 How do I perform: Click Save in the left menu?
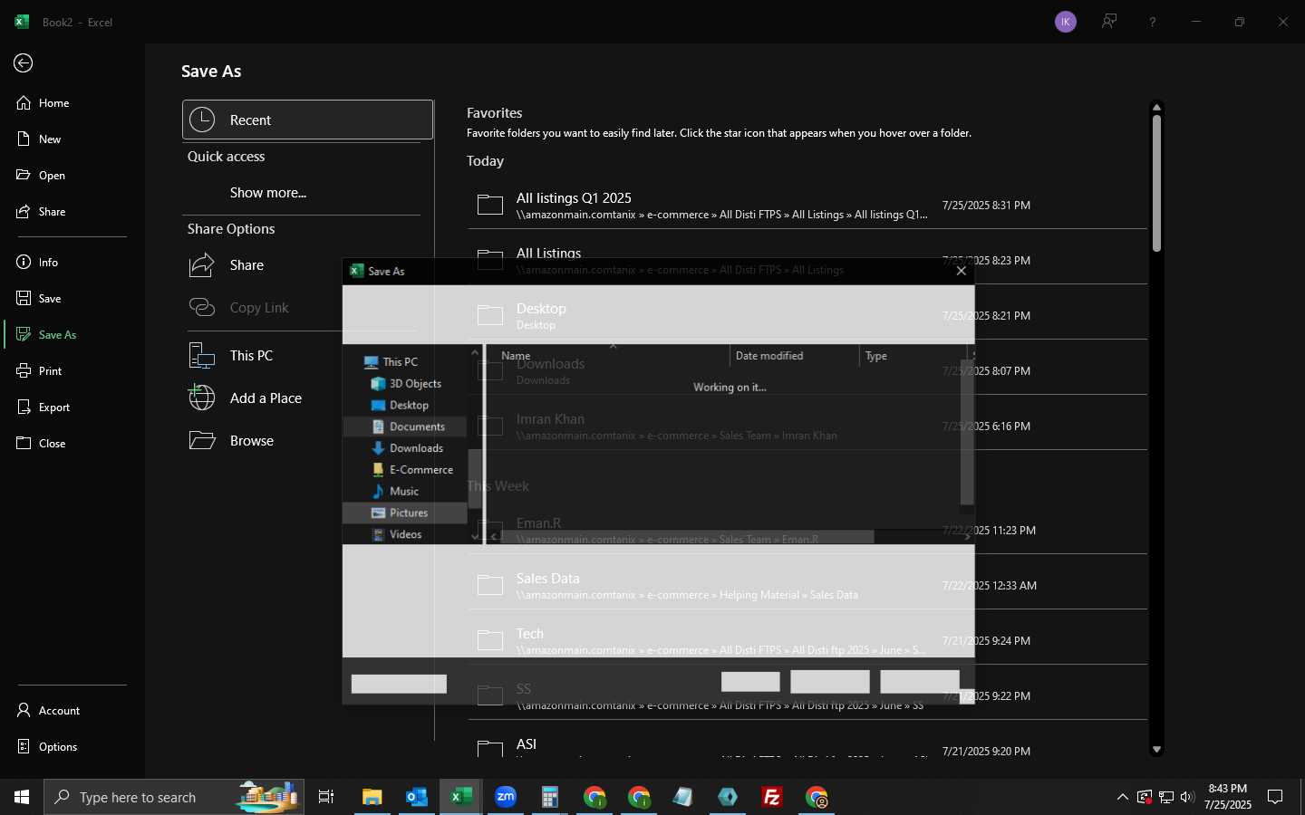72,299
